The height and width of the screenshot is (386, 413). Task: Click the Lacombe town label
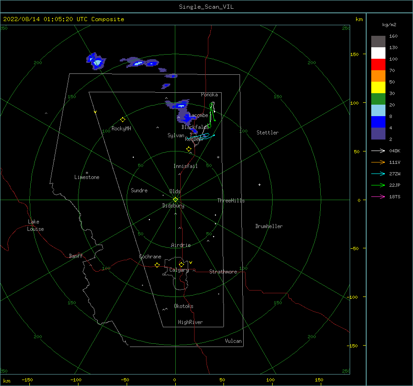click(198, 115)
